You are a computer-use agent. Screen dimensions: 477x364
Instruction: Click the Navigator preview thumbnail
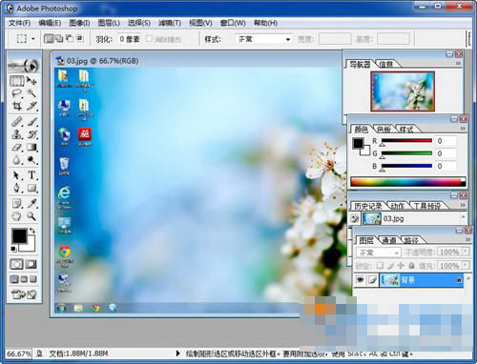(x=403, y=91)
